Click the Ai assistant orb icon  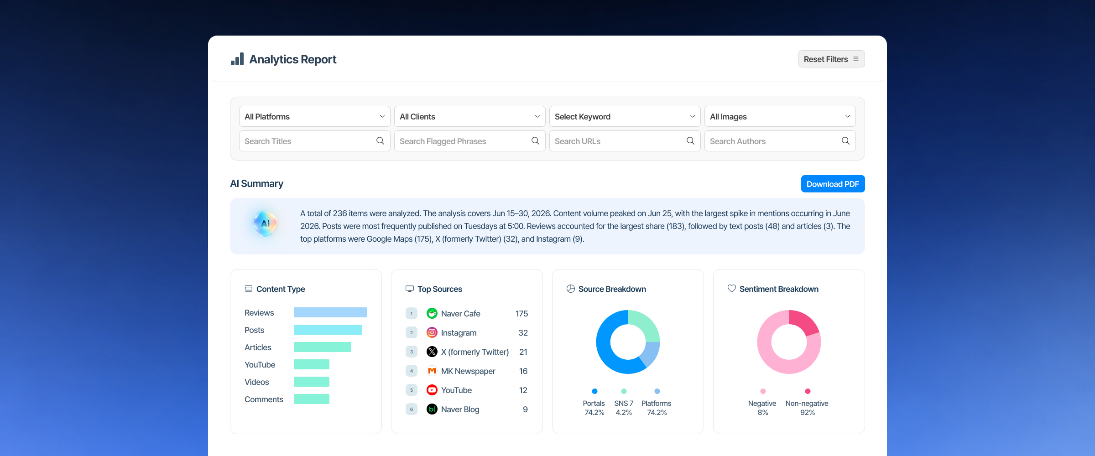point(265,223)
